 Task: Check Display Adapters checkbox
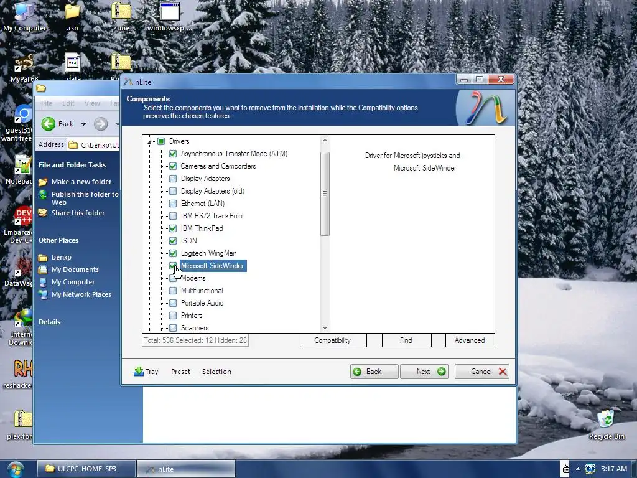pos(173,179)
